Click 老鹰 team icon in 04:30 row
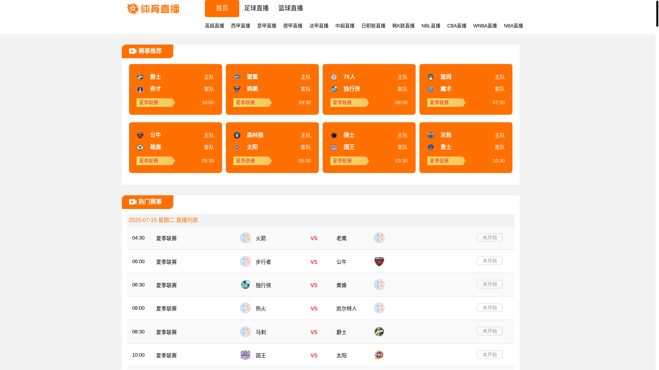 click(379, 238)
